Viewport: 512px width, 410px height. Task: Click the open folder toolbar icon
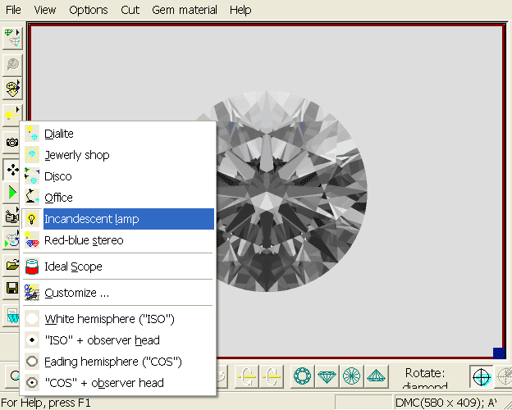11,266
